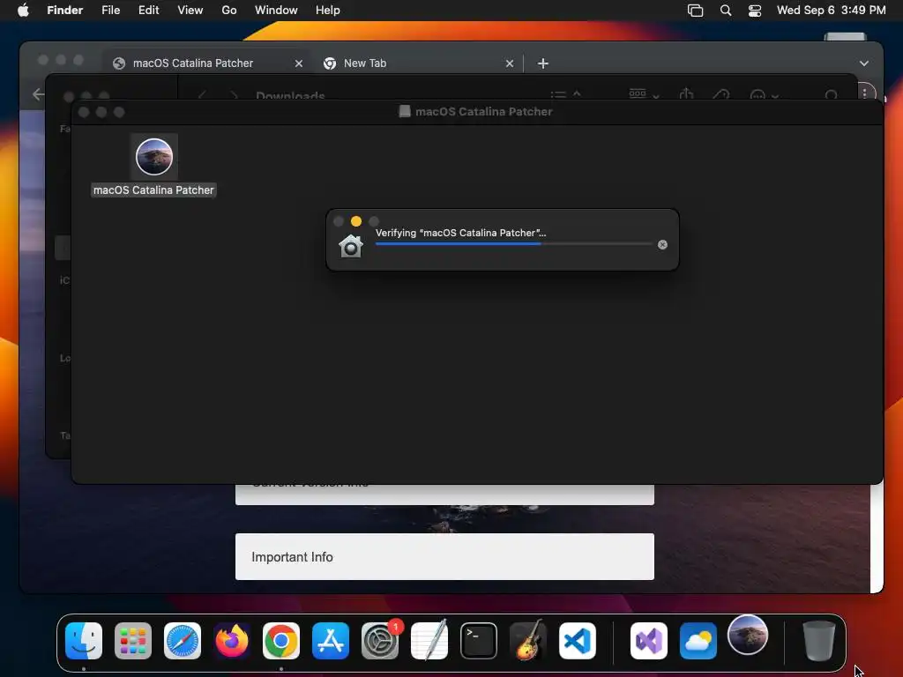Open the Apple menu
903x677 pixels.
pos(23,10)
